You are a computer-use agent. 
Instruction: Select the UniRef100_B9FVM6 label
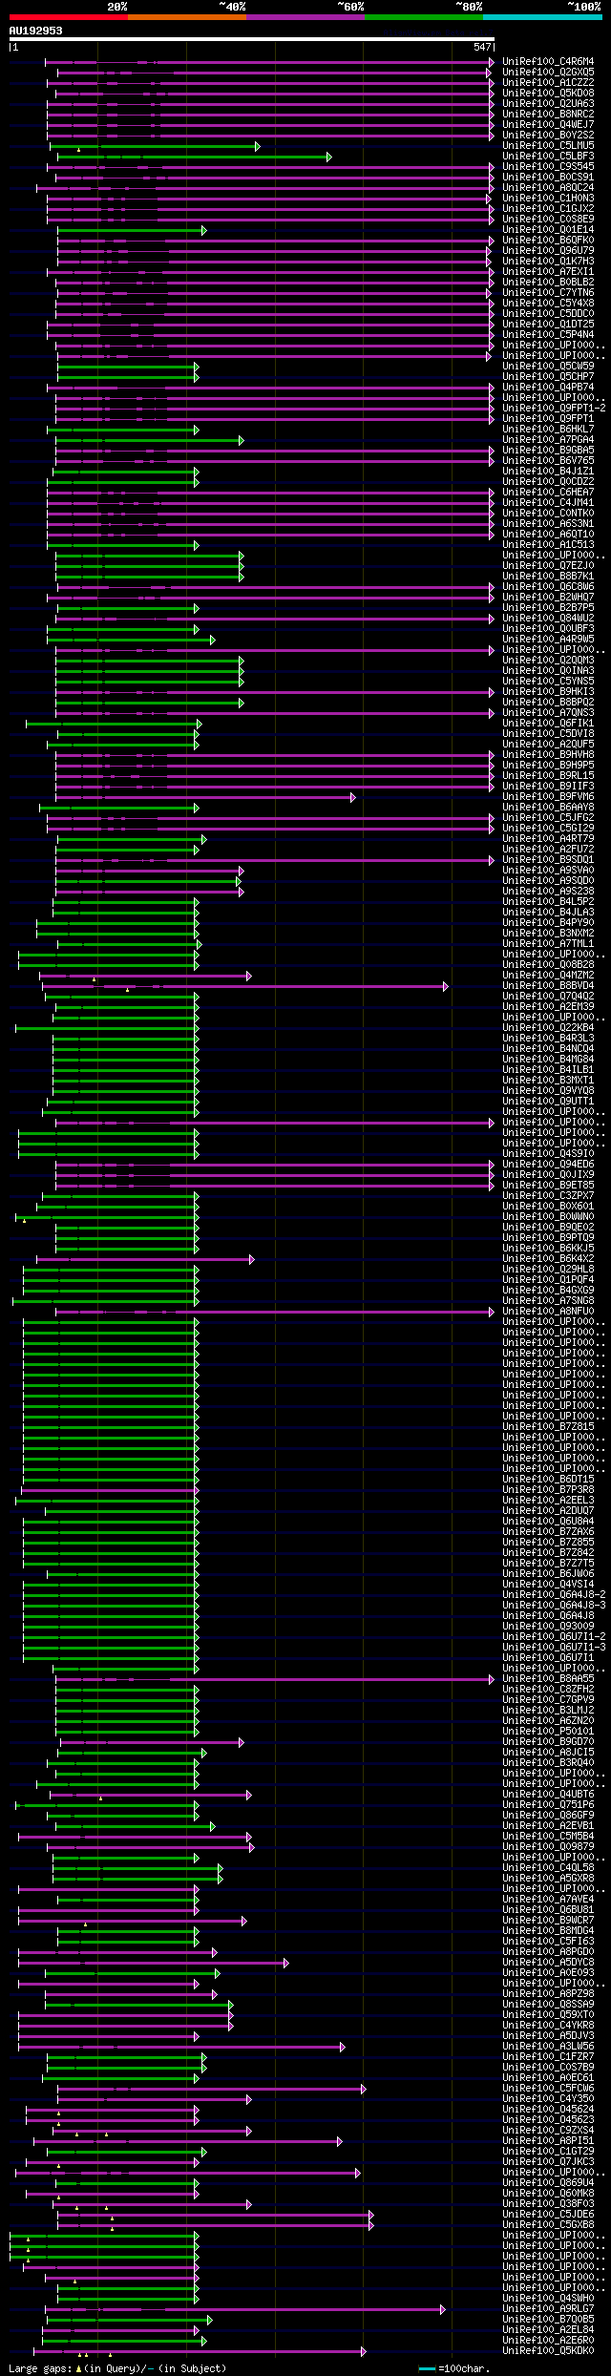(x=548, y=797)
